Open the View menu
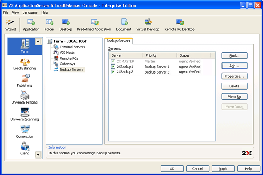The height and width of the screenshot is (175, 263). [16, 12]
